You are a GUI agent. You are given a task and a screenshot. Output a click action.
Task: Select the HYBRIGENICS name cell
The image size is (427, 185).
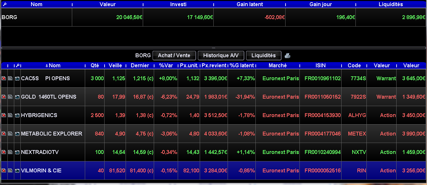pyautogui.click(x=53, y=115)
